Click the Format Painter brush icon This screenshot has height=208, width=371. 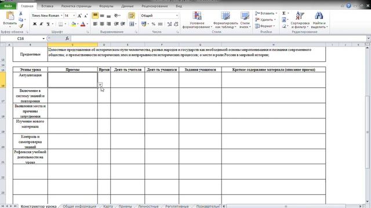pos(21,25)
